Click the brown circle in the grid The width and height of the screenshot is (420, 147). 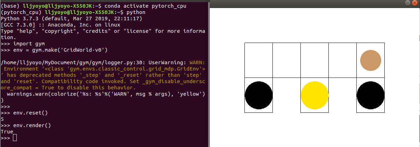[371, 60]
